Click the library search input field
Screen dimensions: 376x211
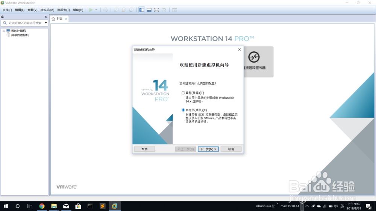(25, 23)
